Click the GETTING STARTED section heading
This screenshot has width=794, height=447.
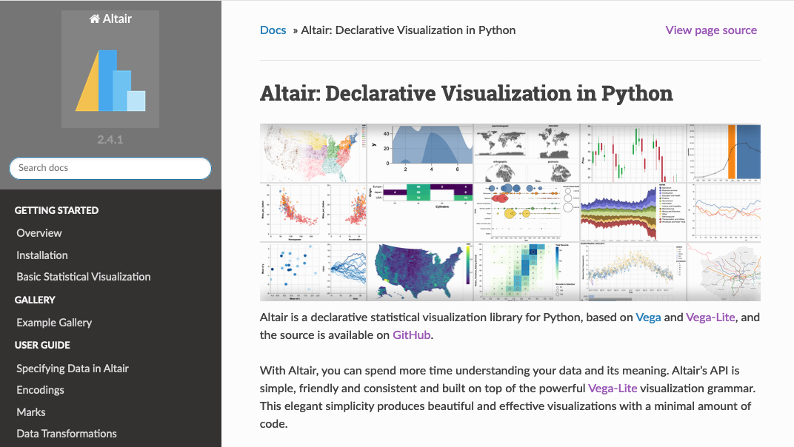pyautogui.click(x=57, y=211)
